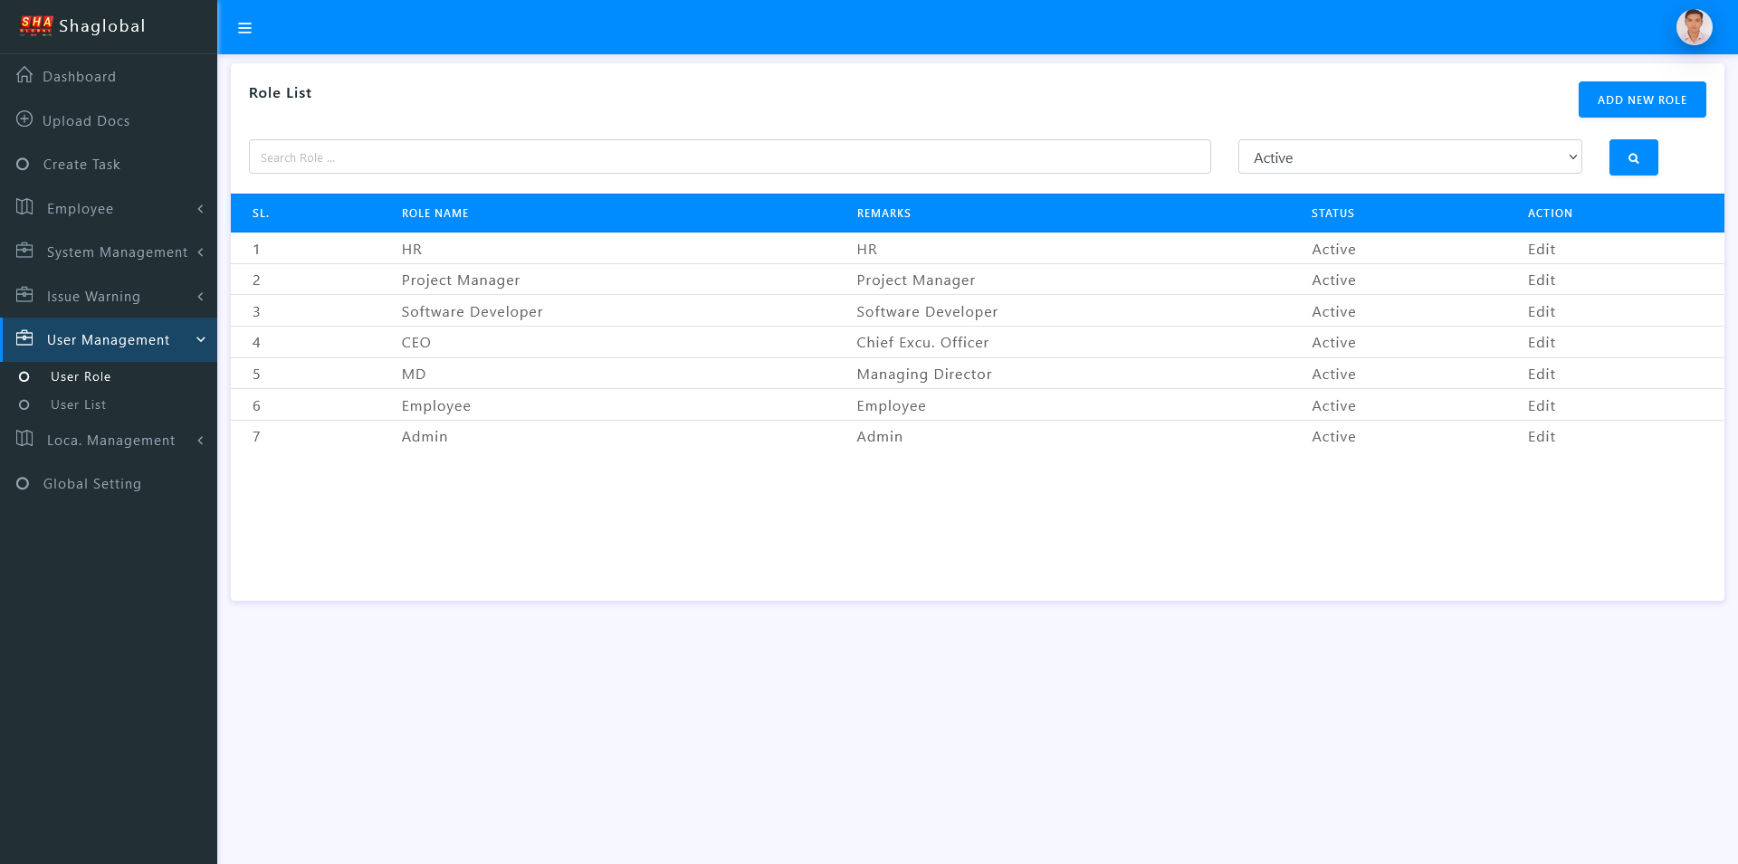Image resolution: width=1738 pixels, height=864 pixels.
Task: Click the hamburger menu toggle icon
Action: 244,28
